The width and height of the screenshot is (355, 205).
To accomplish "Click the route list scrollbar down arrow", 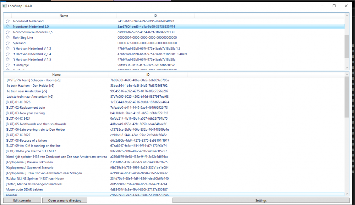I will [346, 68].
